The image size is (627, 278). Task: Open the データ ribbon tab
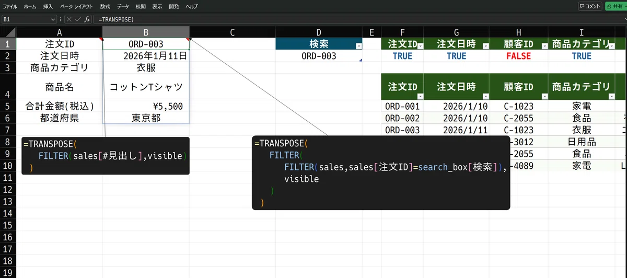123,6
